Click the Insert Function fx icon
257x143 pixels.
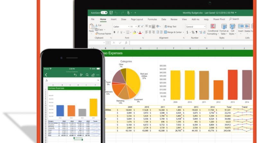(126, 43)
